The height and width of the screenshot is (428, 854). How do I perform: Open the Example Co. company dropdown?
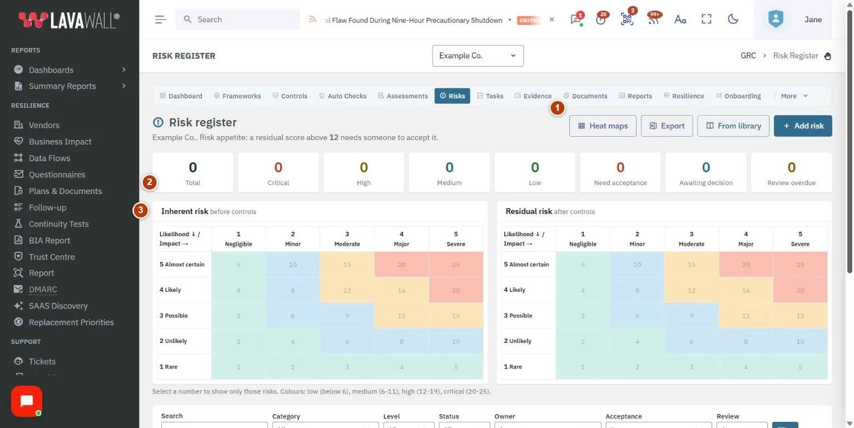(478, 56)
